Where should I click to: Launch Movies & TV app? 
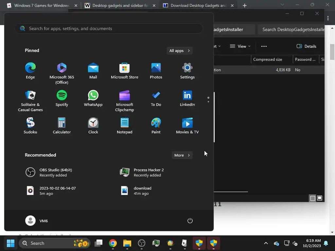pos(187,126)
